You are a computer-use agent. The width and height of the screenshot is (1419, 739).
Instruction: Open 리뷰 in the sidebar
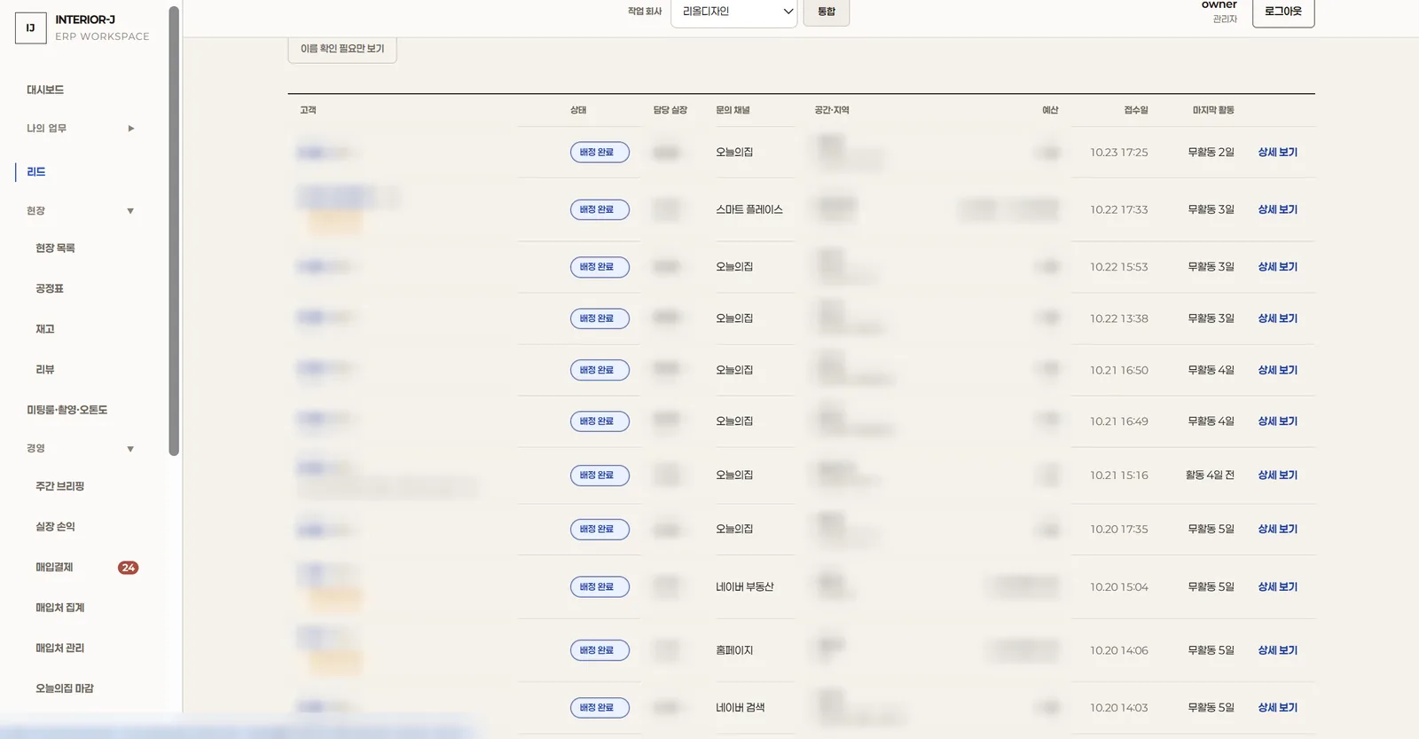[x=45, y=369]
